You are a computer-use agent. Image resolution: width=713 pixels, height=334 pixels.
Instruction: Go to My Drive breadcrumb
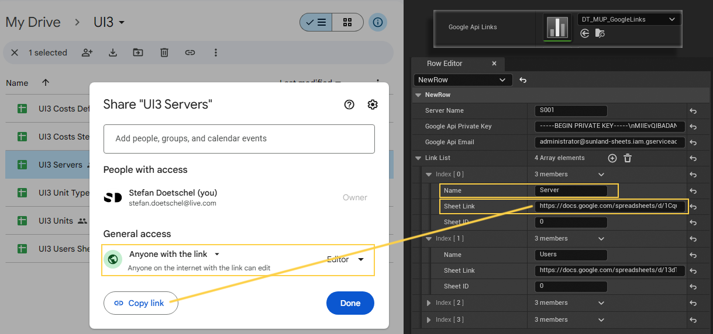click(33, 22)
